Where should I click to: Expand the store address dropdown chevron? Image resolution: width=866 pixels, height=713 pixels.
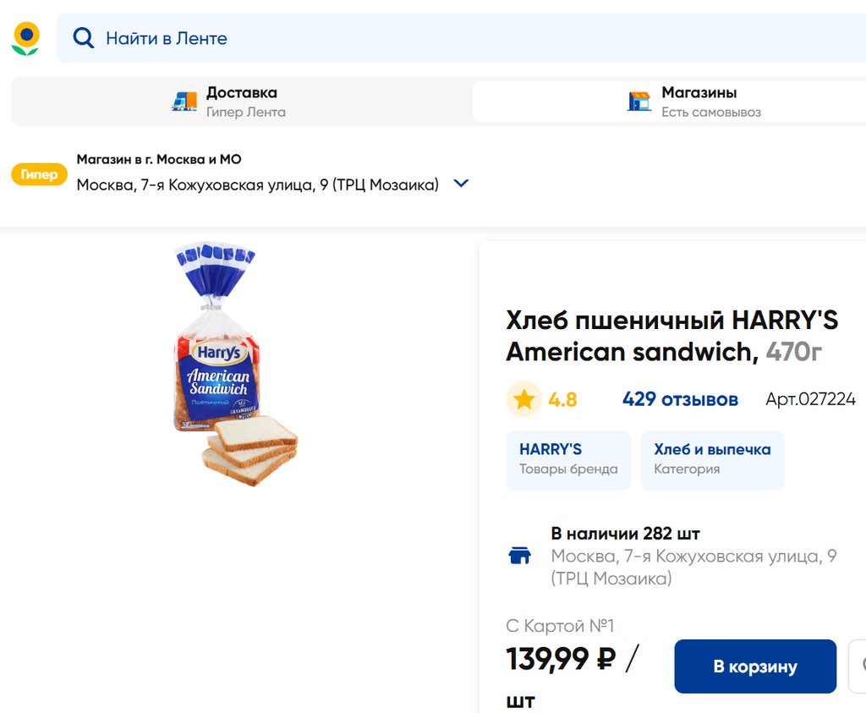point(461,184)
